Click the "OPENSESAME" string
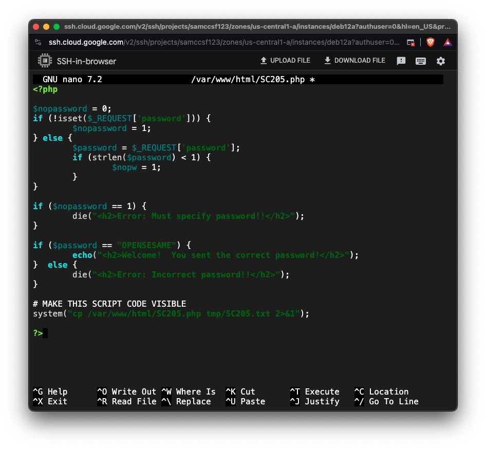486x449 pixels. click(x=146, y=245)
